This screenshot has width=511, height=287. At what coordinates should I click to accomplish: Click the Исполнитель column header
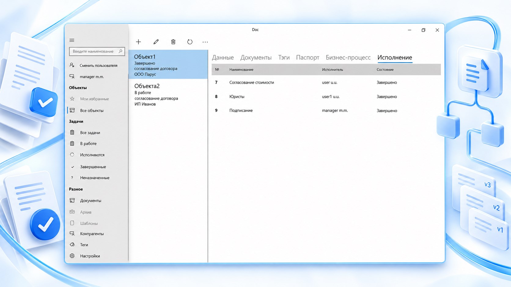pos(333,70)
